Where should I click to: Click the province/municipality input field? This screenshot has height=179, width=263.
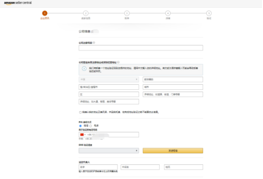(x=109, y=87)
